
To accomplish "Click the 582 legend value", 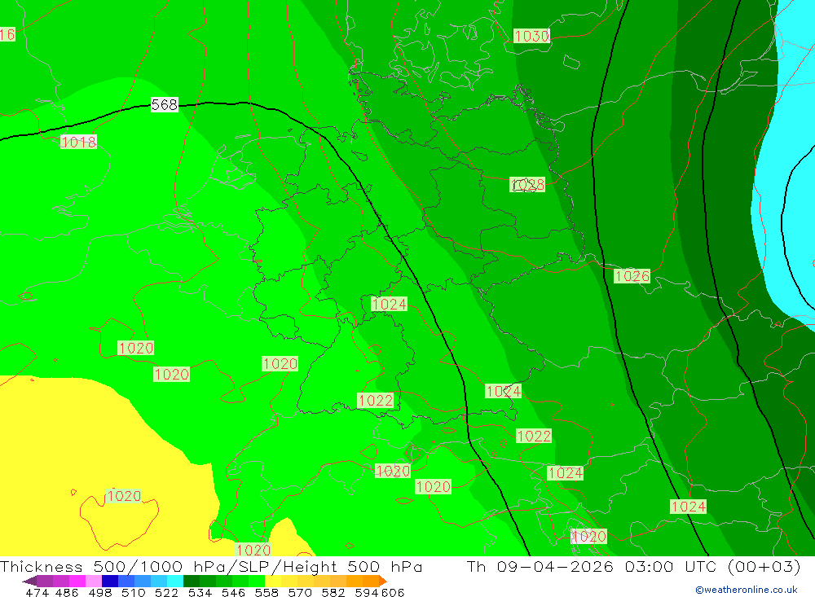I will 333,592.
